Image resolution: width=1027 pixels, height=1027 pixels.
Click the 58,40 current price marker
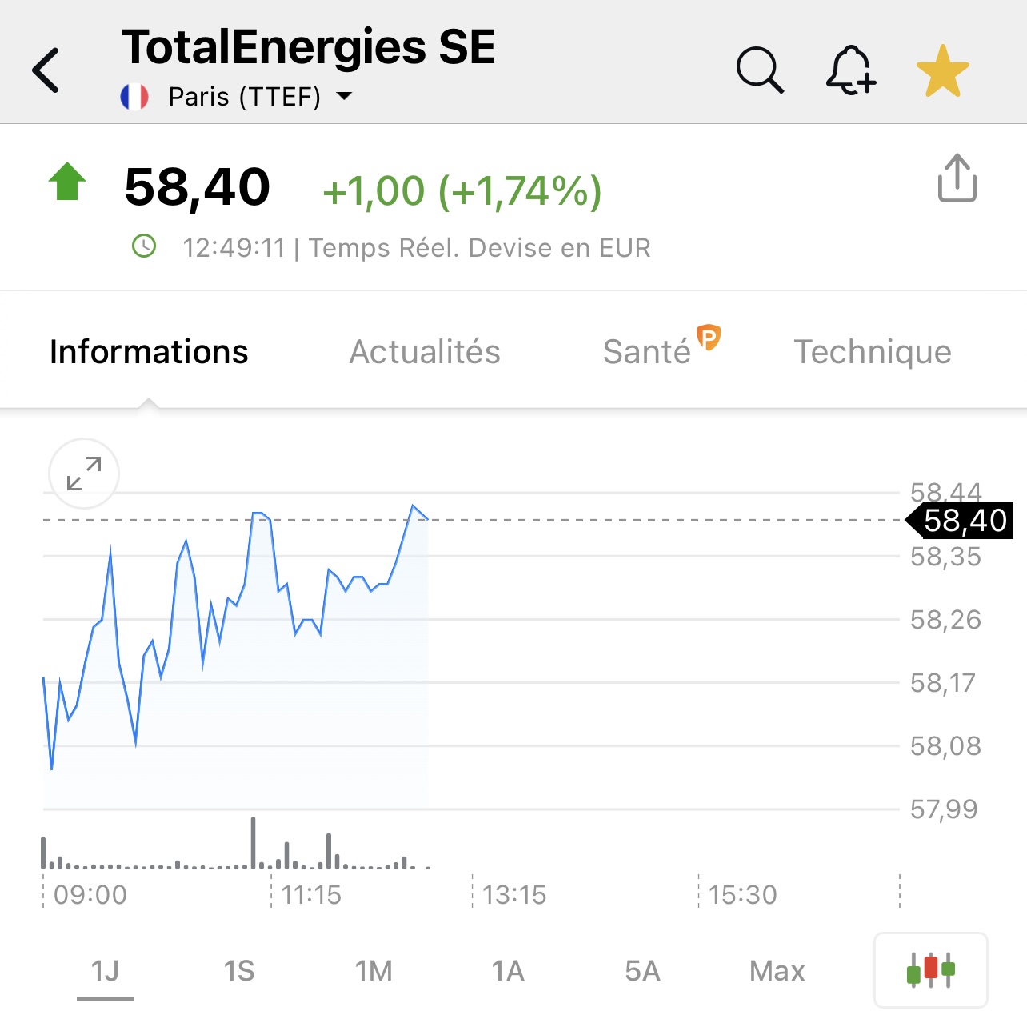[964, 521]
